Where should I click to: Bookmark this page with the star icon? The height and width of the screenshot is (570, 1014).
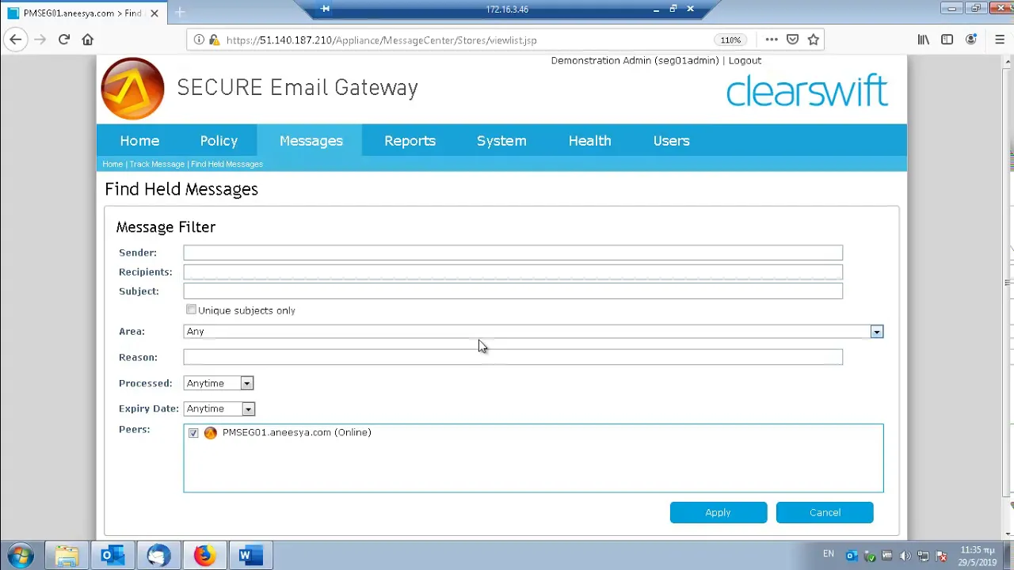(813, 40)
